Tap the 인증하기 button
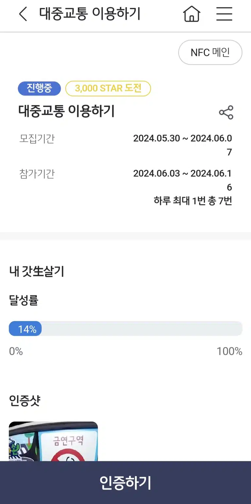 125,483
